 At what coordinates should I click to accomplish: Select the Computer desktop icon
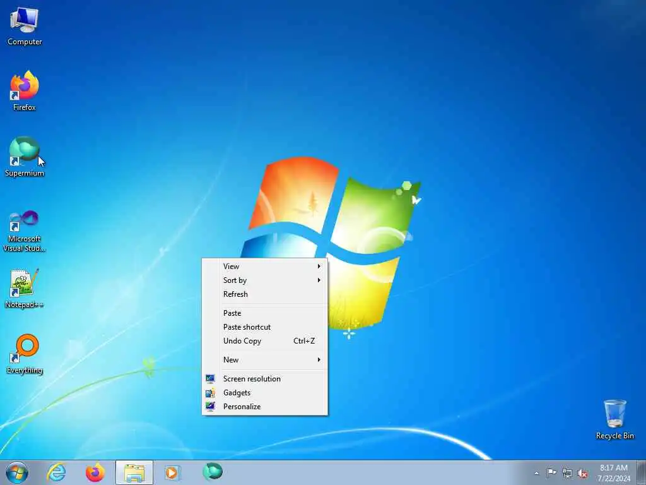coord(25,27)
